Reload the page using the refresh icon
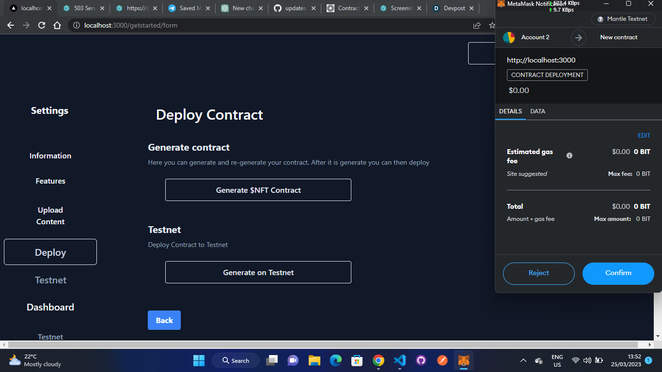Image resolution: width=662 pixels, height=372 pixels. click(x=41, y=25)
